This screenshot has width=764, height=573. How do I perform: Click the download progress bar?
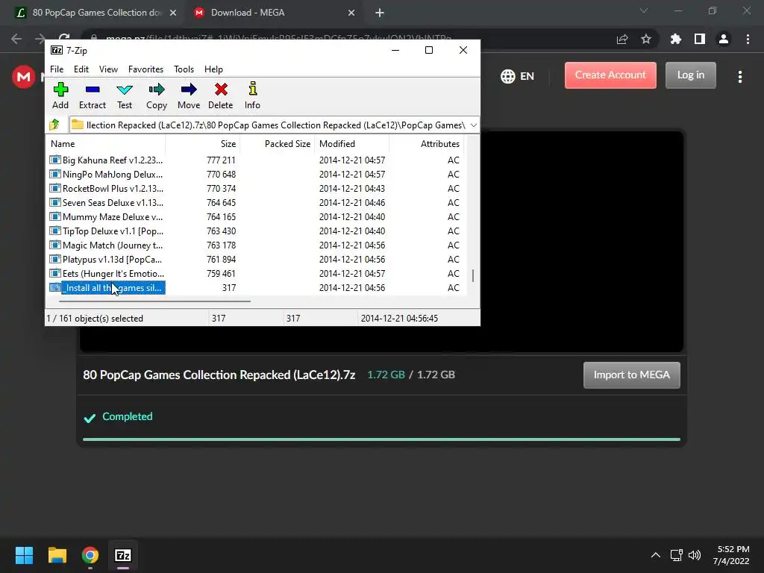381,439
